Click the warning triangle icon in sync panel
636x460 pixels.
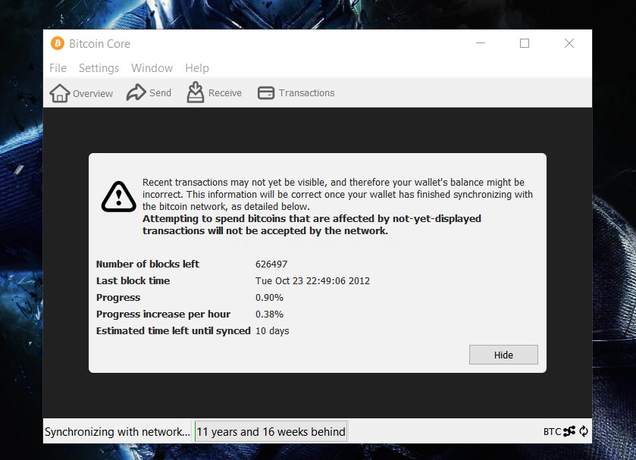[x=118, y=197]
